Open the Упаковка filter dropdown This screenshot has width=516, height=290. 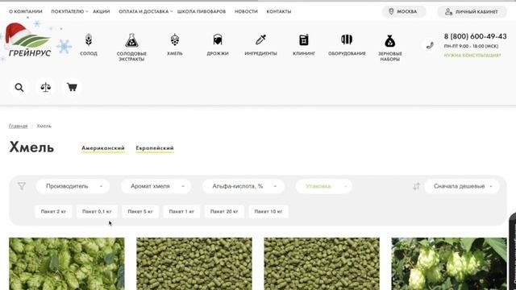point(324,186)
